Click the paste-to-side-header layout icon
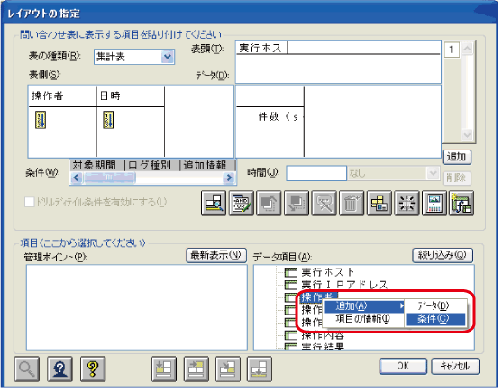This screenshot has width=503, height=392. tap(164, 369)
